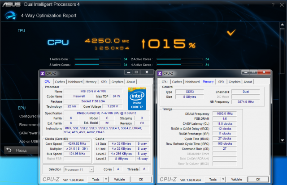Open the Mainboard tab in left CPU-Z
The image size is (287, 185).
75,82
